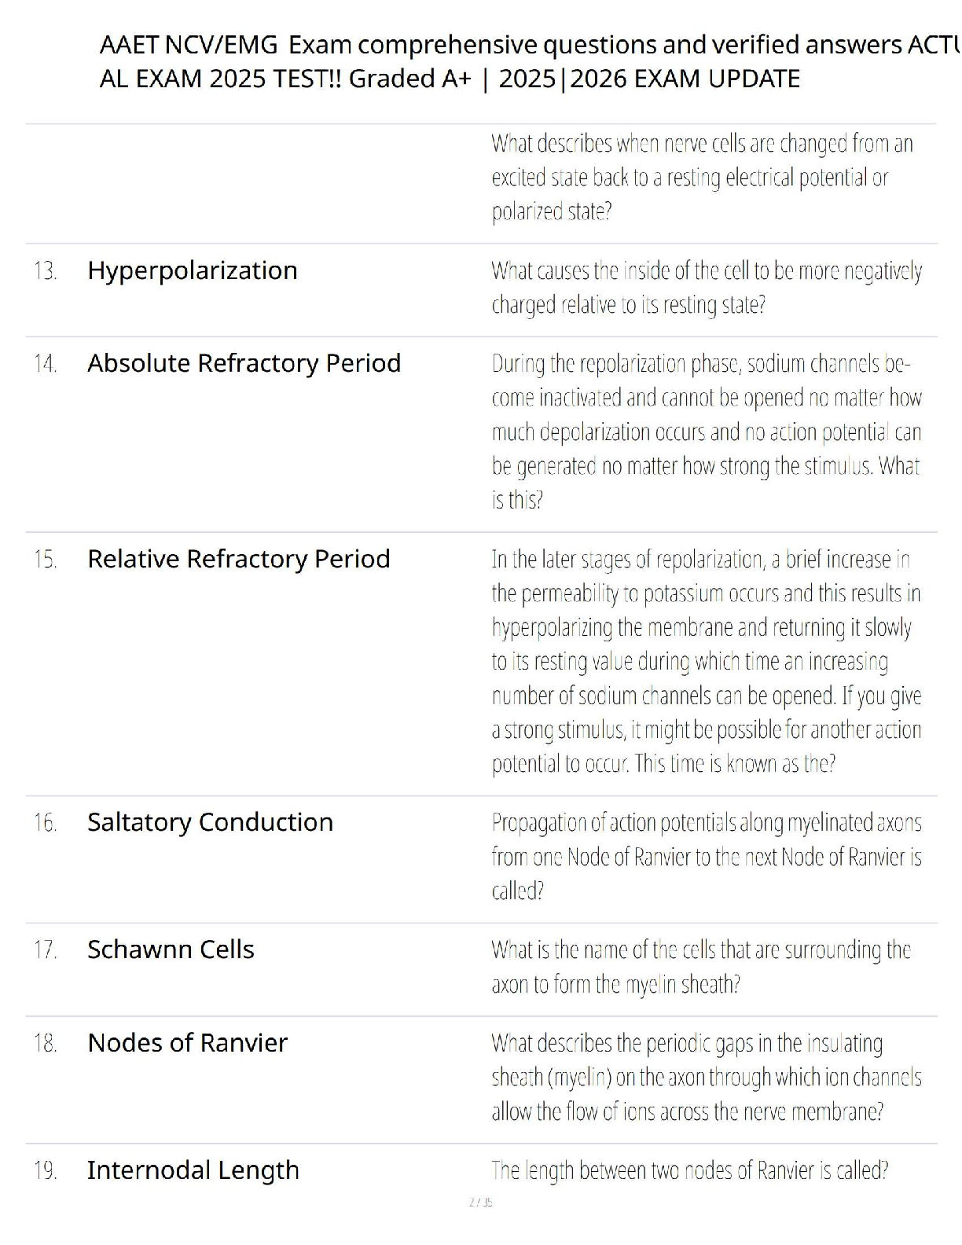Click the question about more negatively charged cell
The height and width of the screenshot is (1245, 962).
(706, 288)
